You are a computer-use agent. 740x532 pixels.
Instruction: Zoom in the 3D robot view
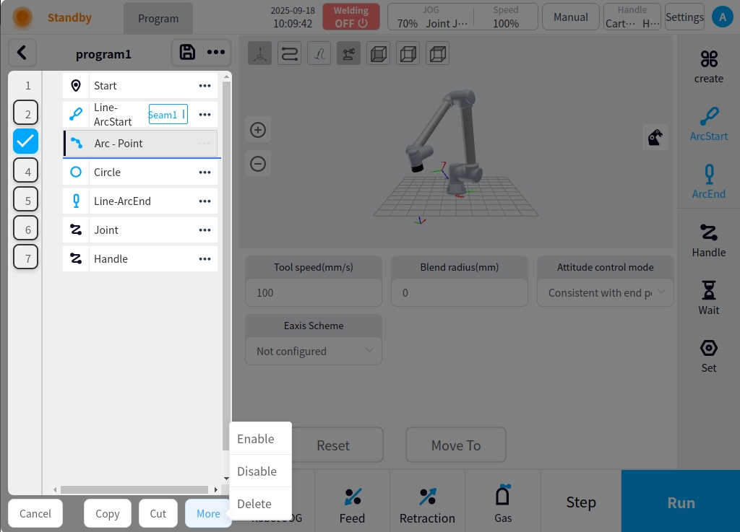click(x=258, y=130)
